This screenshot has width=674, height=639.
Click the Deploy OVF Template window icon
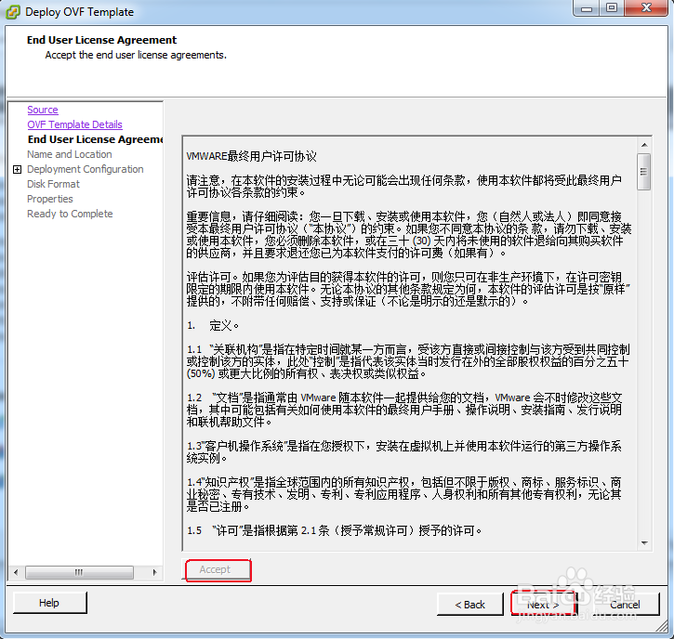[12, 11]
